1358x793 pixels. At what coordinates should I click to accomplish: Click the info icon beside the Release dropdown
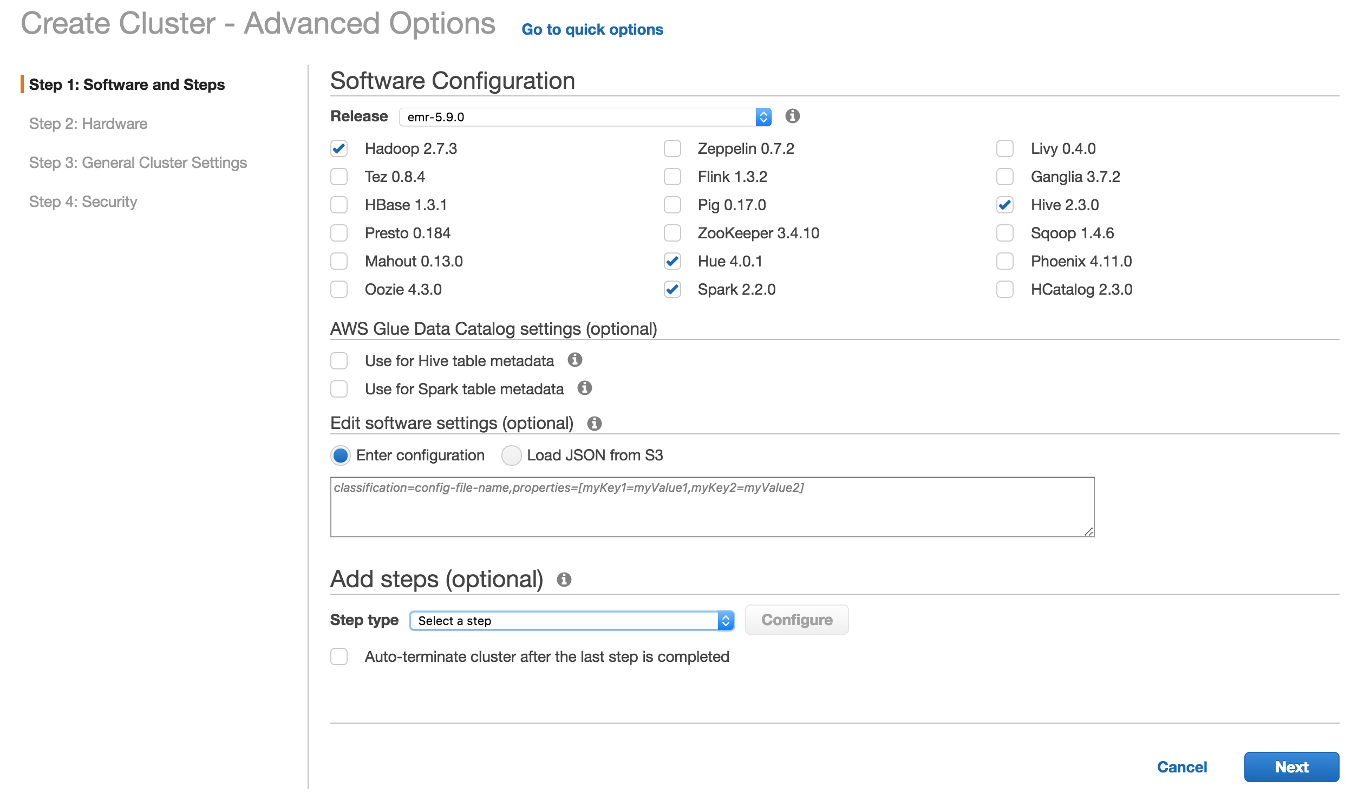(792, 117)
